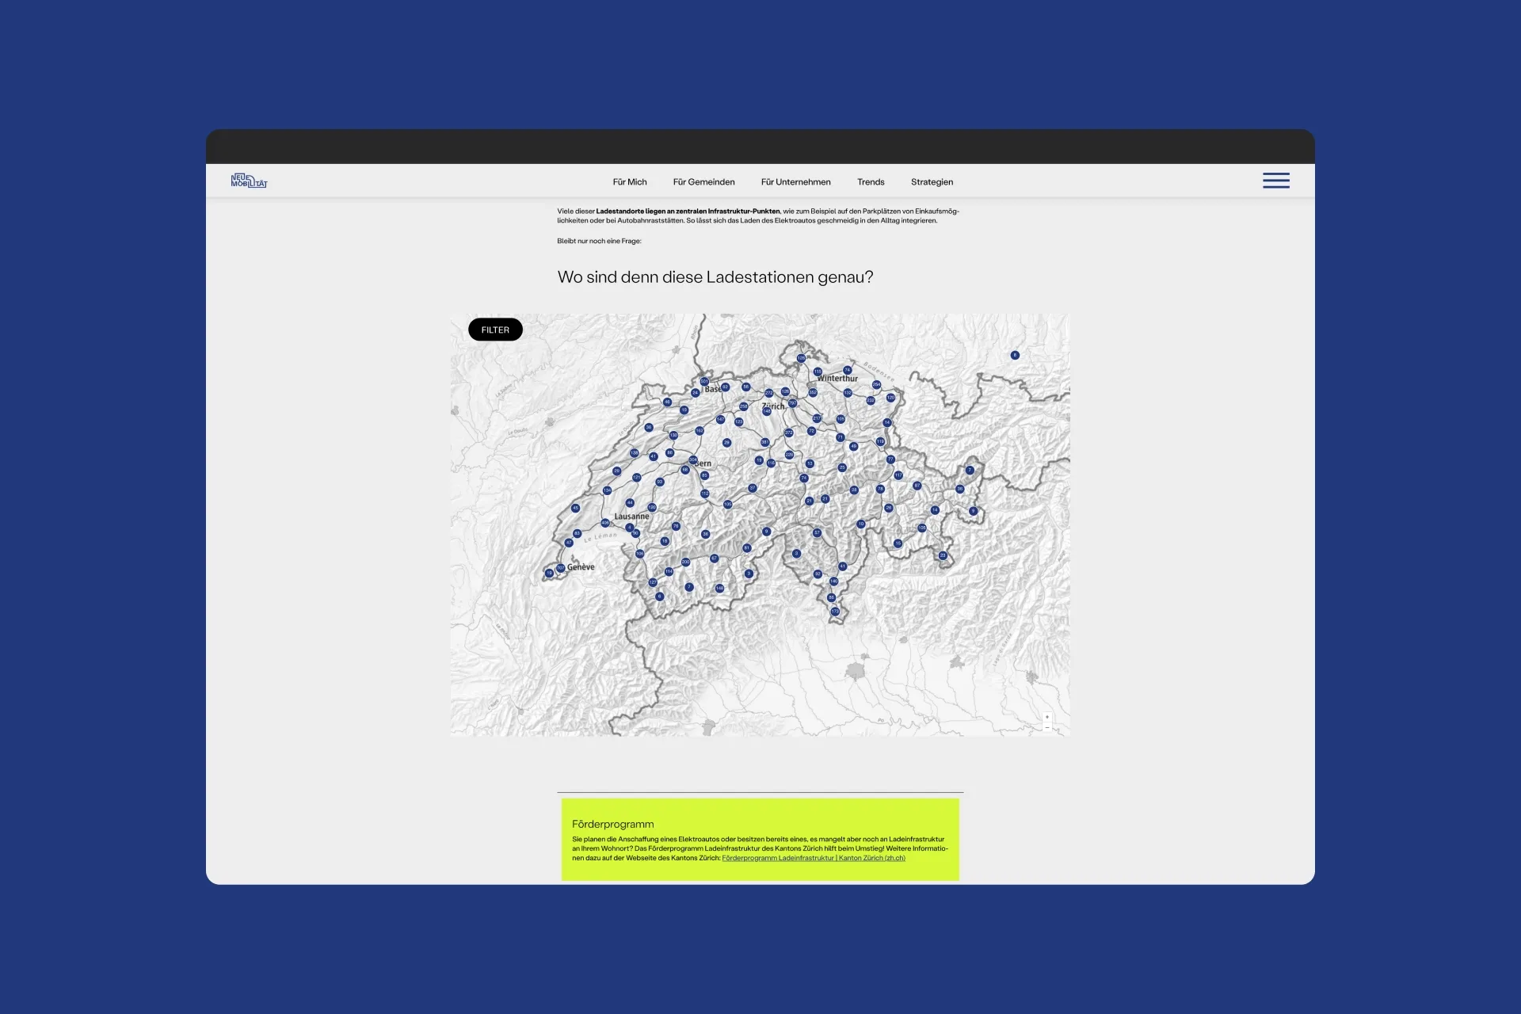Click the marker cluster near Zürich

792,402
